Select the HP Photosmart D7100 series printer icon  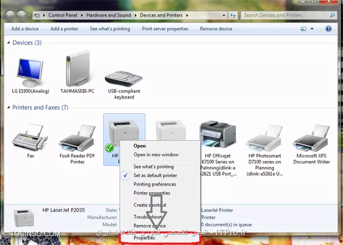pos(265,138)
